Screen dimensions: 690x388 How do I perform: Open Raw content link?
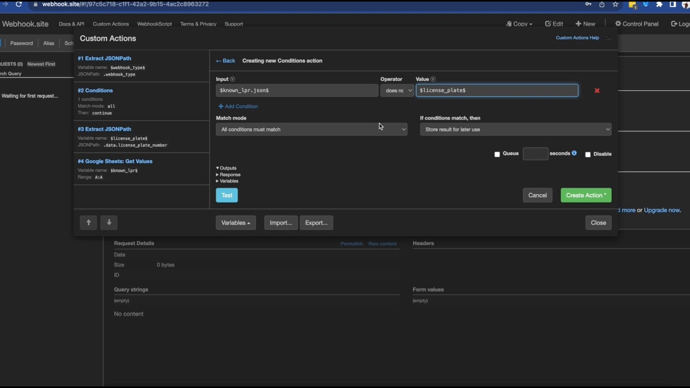[x=383, y=244]
